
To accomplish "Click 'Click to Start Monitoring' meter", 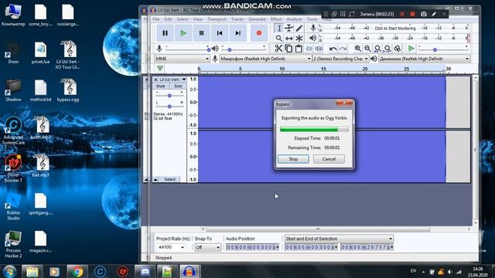I will point(395,28).
